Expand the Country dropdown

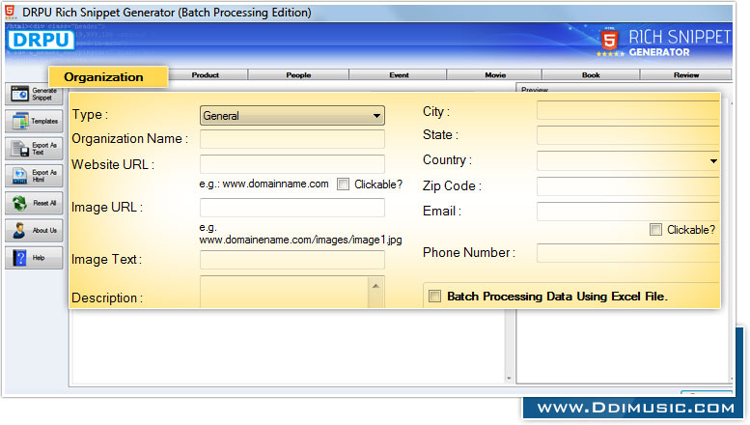(713, 160)
